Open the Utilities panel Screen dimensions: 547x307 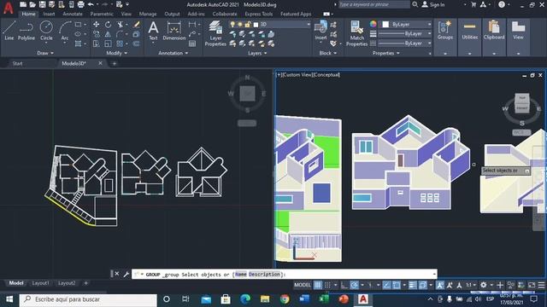click(469, 31)
